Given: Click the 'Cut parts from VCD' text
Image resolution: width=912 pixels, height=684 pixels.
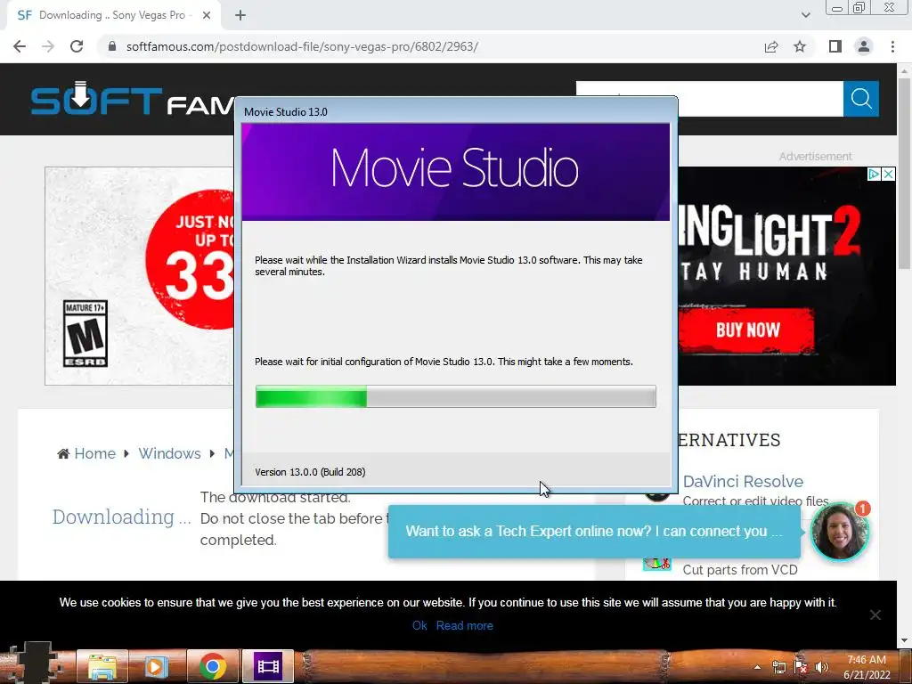Looking at the screenshot, I should (740, 570).
